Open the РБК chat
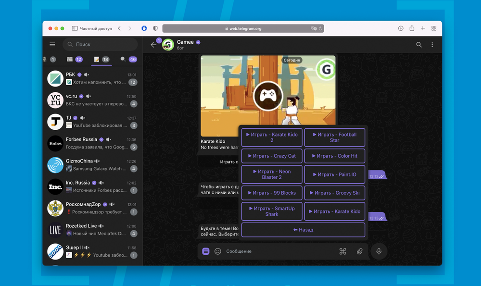This screenshot has height=286, width=481. (93, 78)
